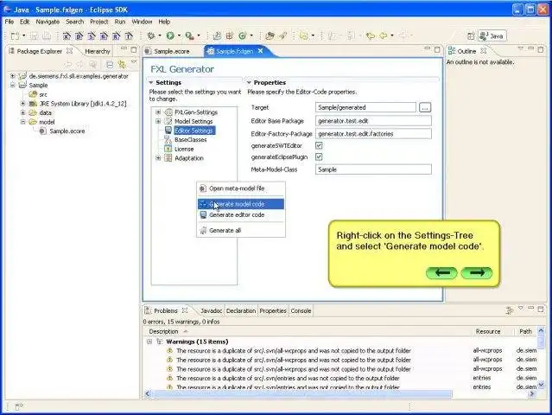The image size is (552, 415).
Task: Switch to the Console tab
Action: [301, 311]
